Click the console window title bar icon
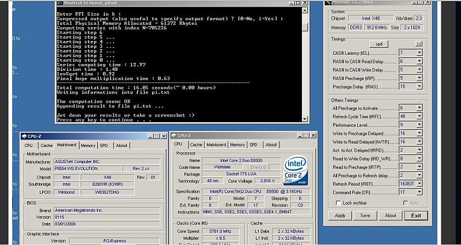This screenshot has width=461, height=245. pos(59,3)
